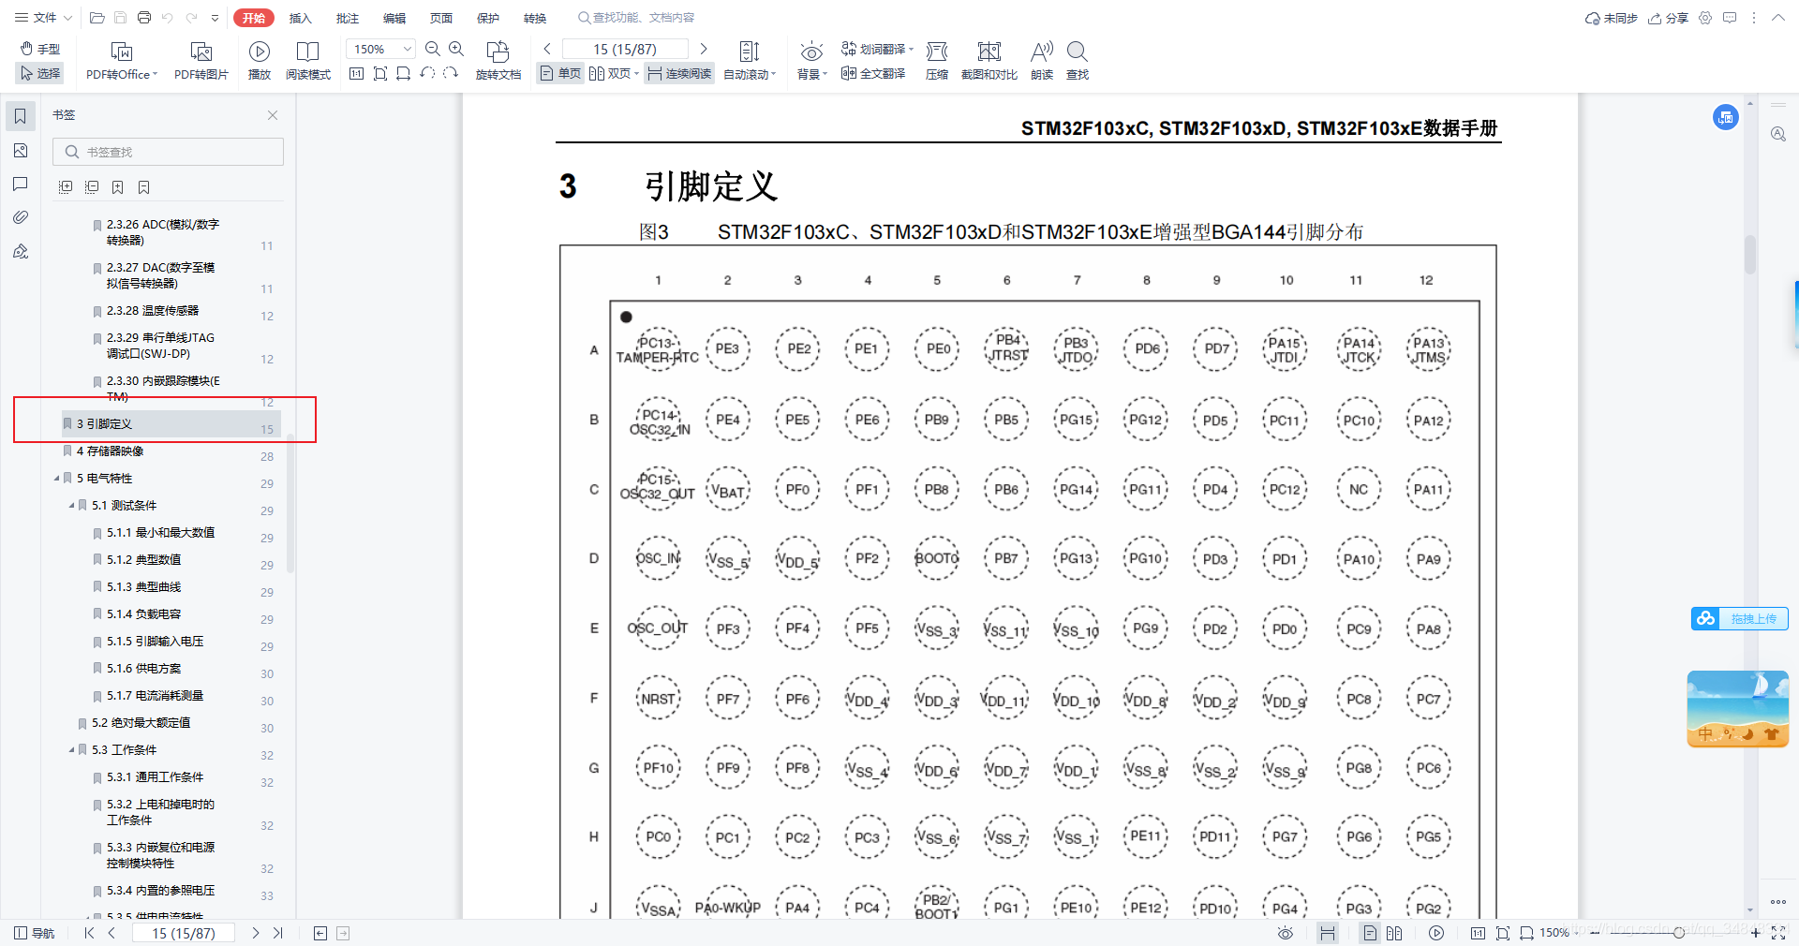Select the Hand (手型) tool

point(40,49)
